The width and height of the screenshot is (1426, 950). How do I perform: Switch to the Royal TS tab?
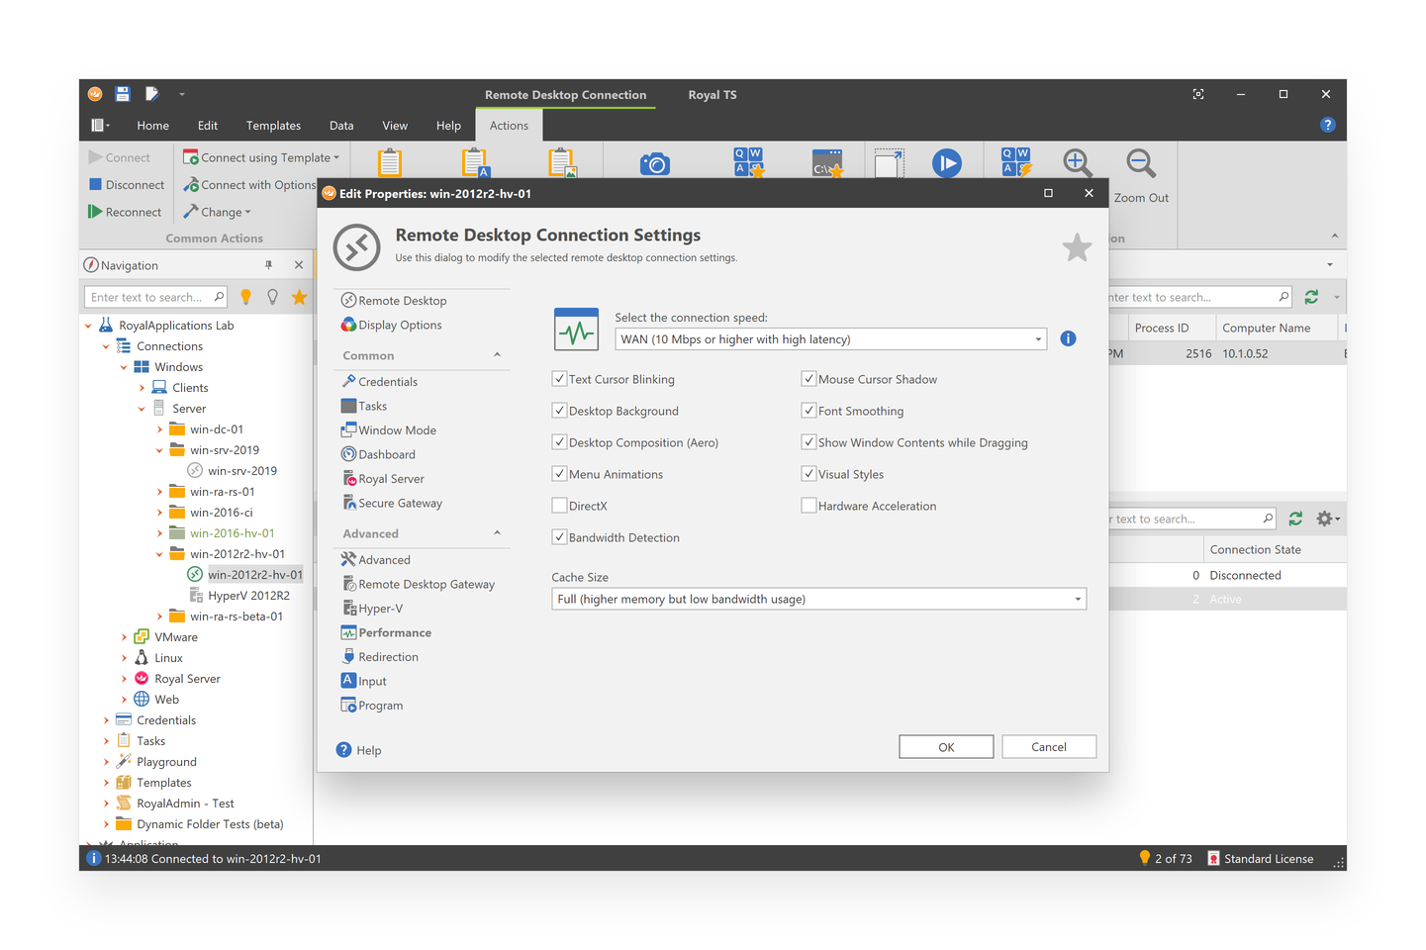[x=712, y=94]
